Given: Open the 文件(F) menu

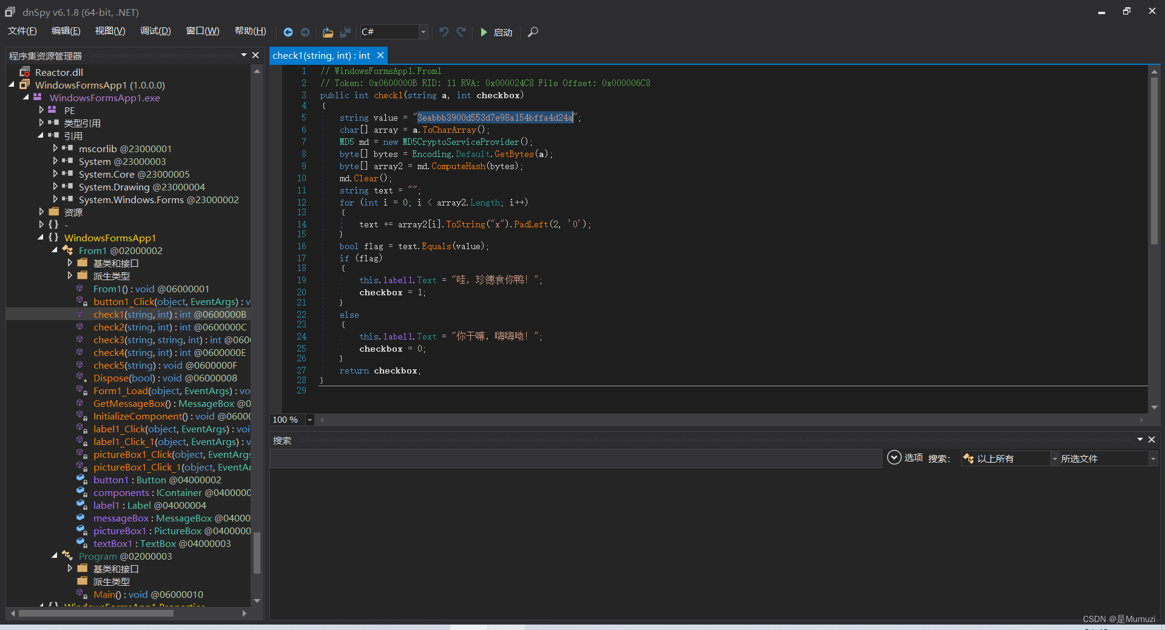Looking at the screenshot, I should pyautogui.click(x=22, y=31).
